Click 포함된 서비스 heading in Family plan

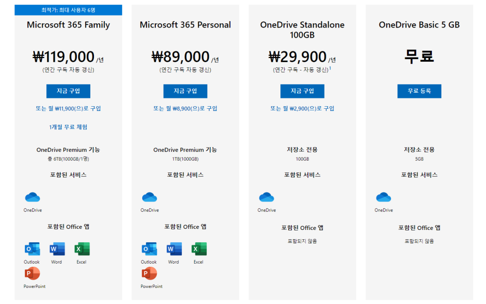68,175
